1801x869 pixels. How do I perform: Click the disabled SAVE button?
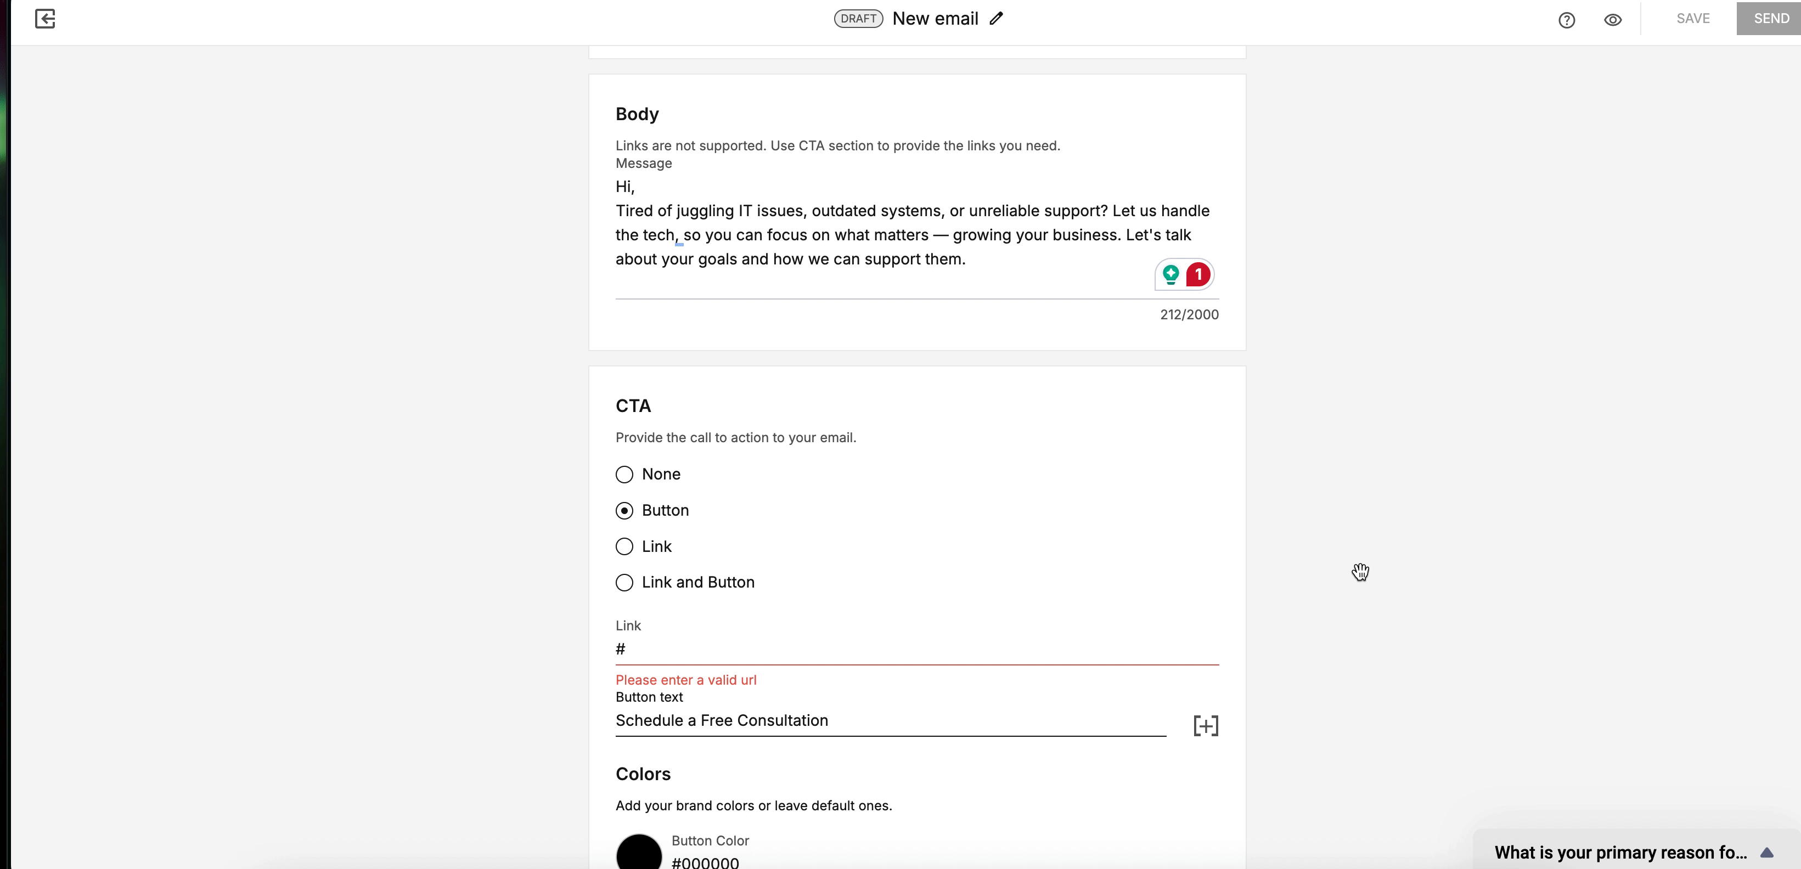click(1693, 18)
